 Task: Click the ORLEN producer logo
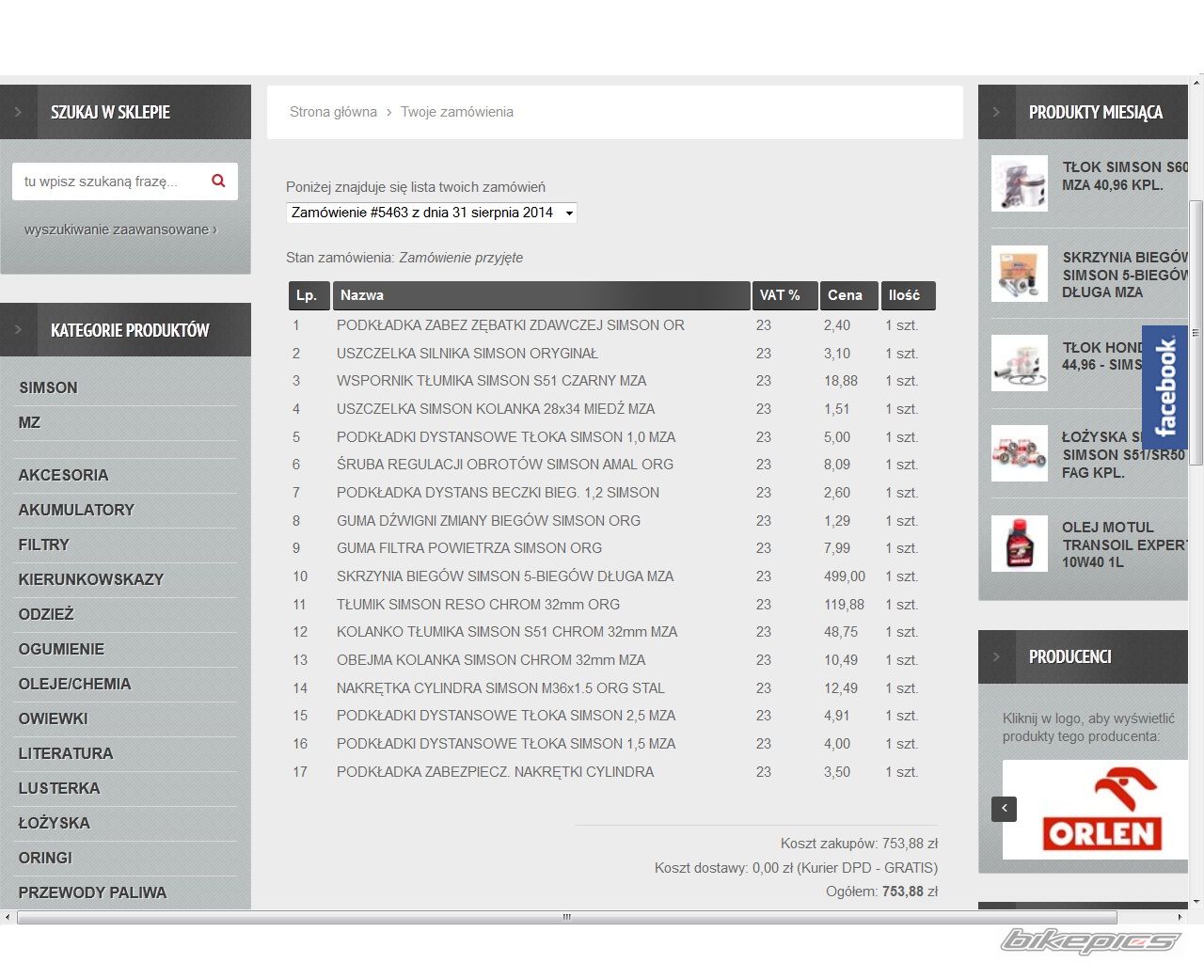pos(1101,810)
